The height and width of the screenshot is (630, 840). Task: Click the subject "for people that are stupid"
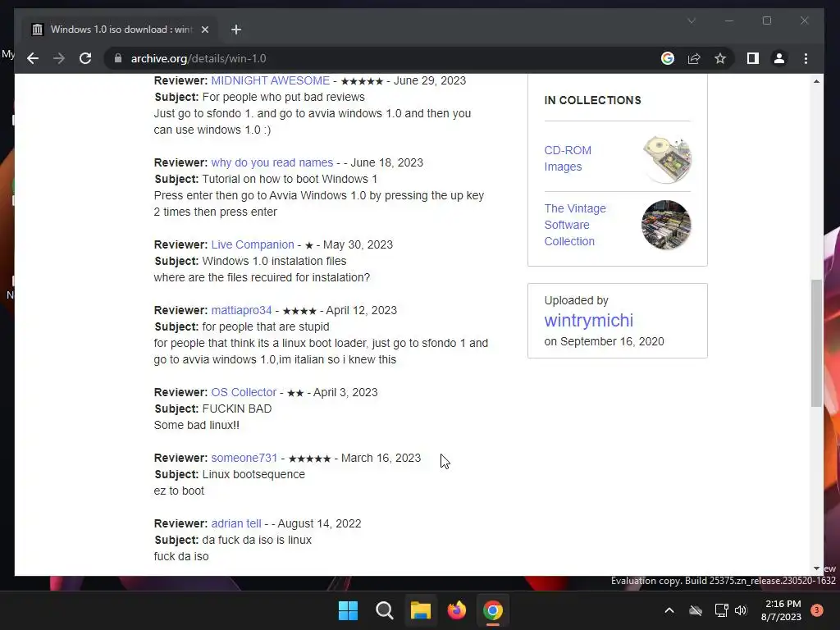click(266, 326)
